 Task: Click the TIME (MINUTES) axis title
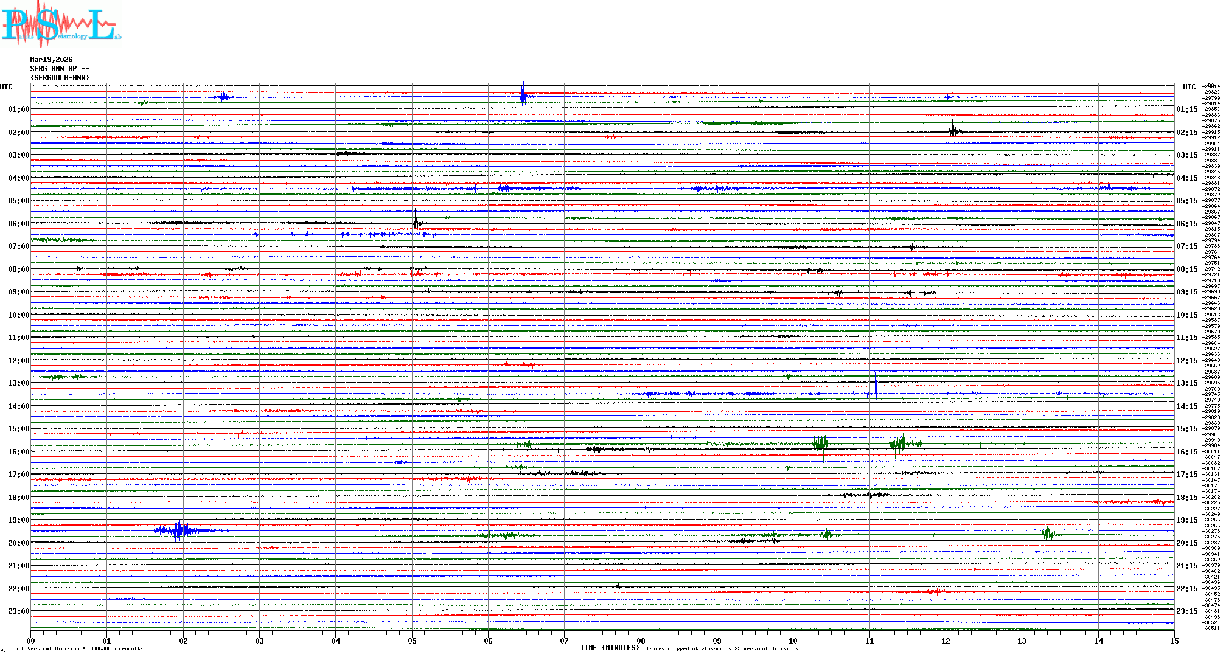click(609, 648)
